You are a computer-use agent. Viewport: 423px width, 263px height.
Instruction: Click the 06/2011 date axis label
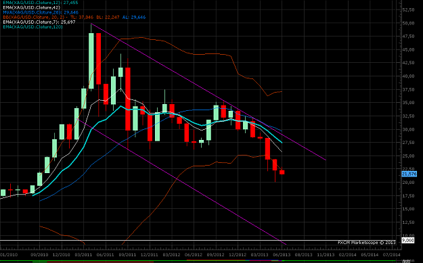tap(105, 255)
